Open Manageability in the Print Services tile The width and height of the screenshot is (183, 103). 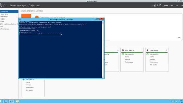coord(129,54)
